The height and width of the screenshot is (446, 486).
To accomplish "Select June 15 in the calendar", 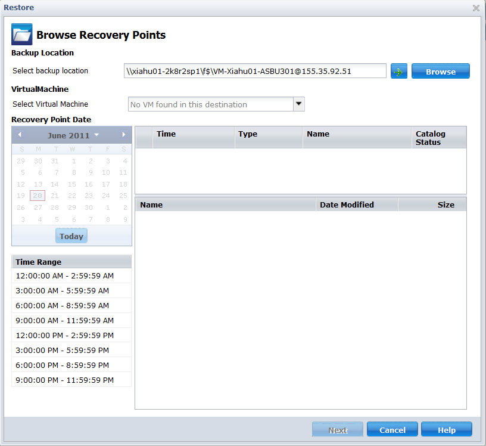I will pyautogui.click(x=71, y=184).
